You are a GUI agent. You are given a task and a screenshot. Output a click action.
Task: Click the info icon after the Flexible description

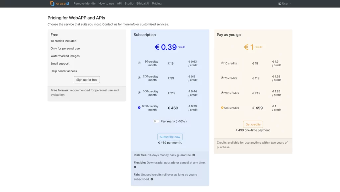[x=135, y=167]
